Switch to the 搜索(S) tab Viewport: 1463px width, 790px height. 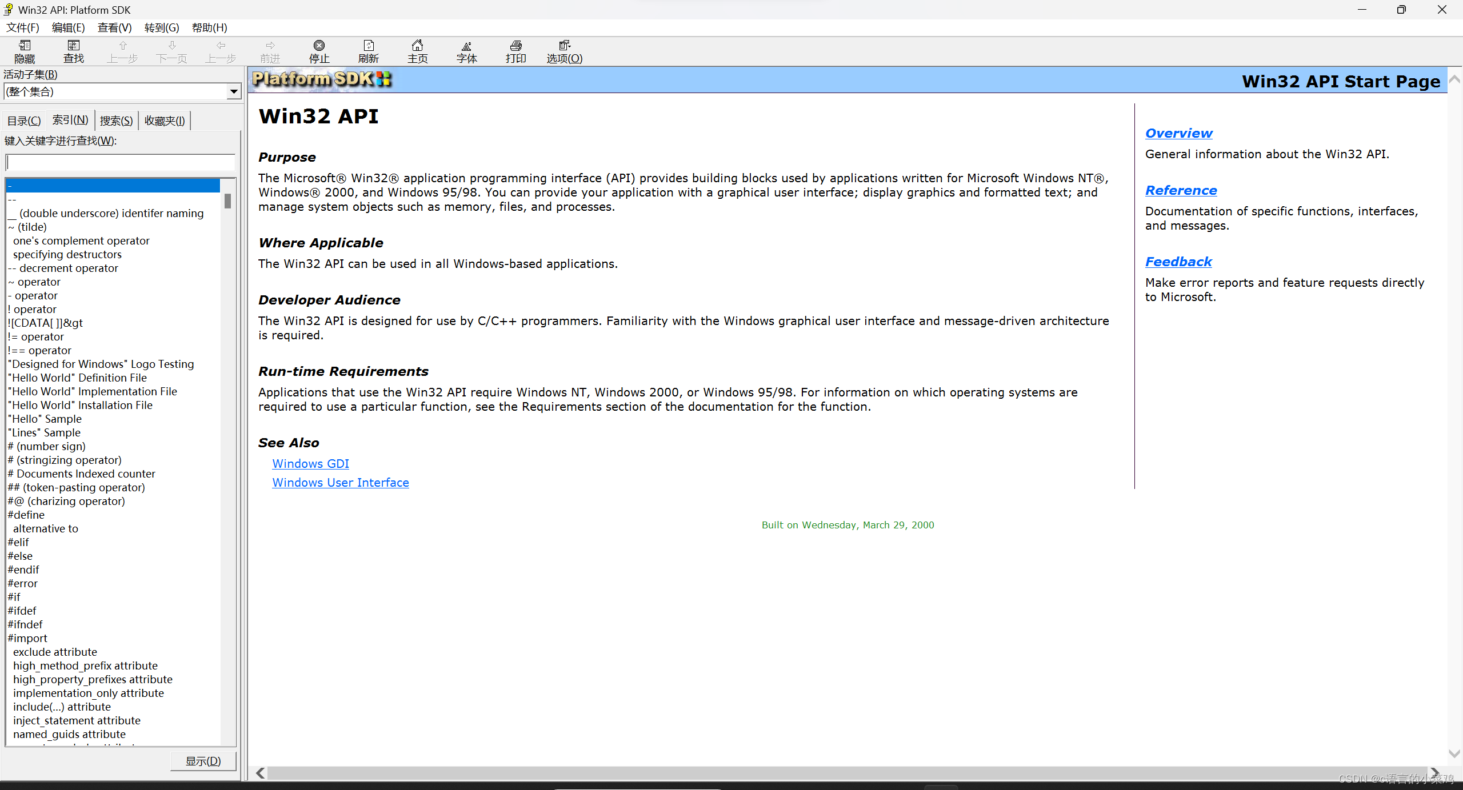117,121
